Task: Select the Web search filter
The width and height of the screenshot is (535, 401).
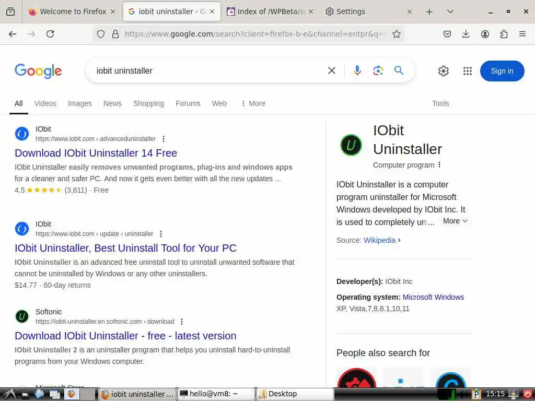Action: pos(219,103)
